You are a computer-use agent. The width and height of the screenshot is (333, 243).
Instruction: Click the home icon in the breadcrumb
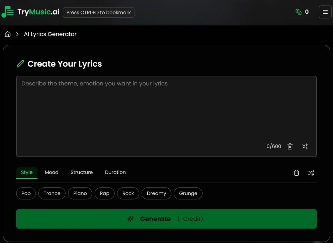tap(7, 34)
